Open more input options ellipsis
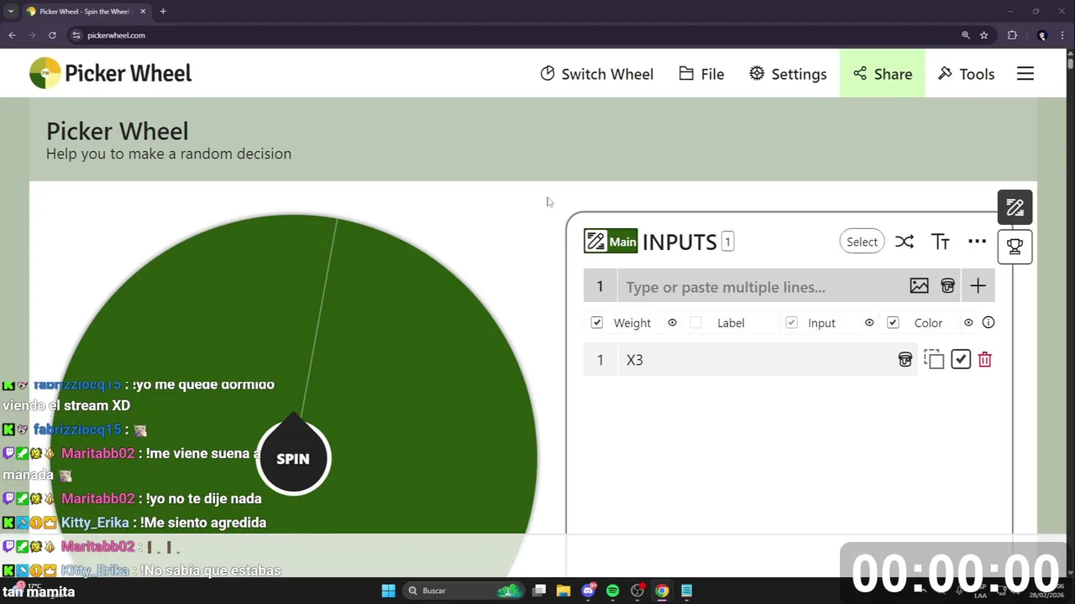Screen dimensions: 1075x604 977,242
